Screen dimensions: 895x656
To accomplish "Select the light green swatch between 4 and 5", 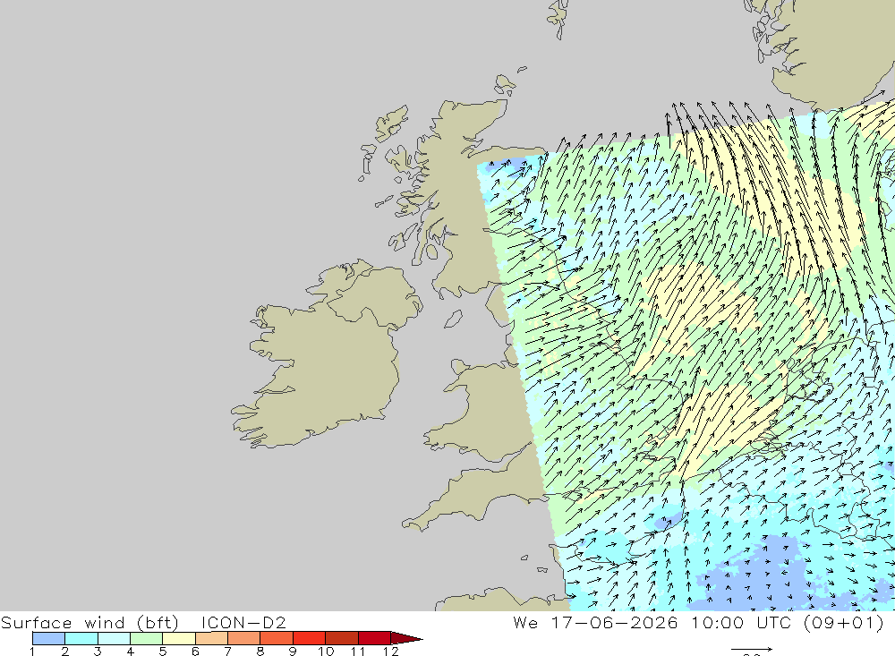I will [x=146, y=638].
